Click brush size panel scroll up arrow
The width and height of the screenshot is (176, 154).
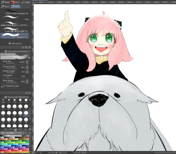30,100
